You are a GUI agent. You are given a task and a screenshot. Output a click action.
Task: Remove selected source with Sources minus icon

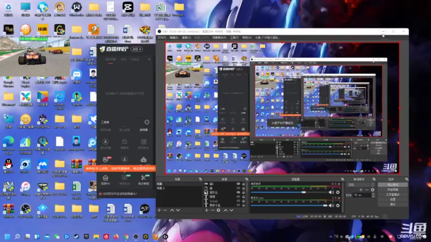click(212, 210)
